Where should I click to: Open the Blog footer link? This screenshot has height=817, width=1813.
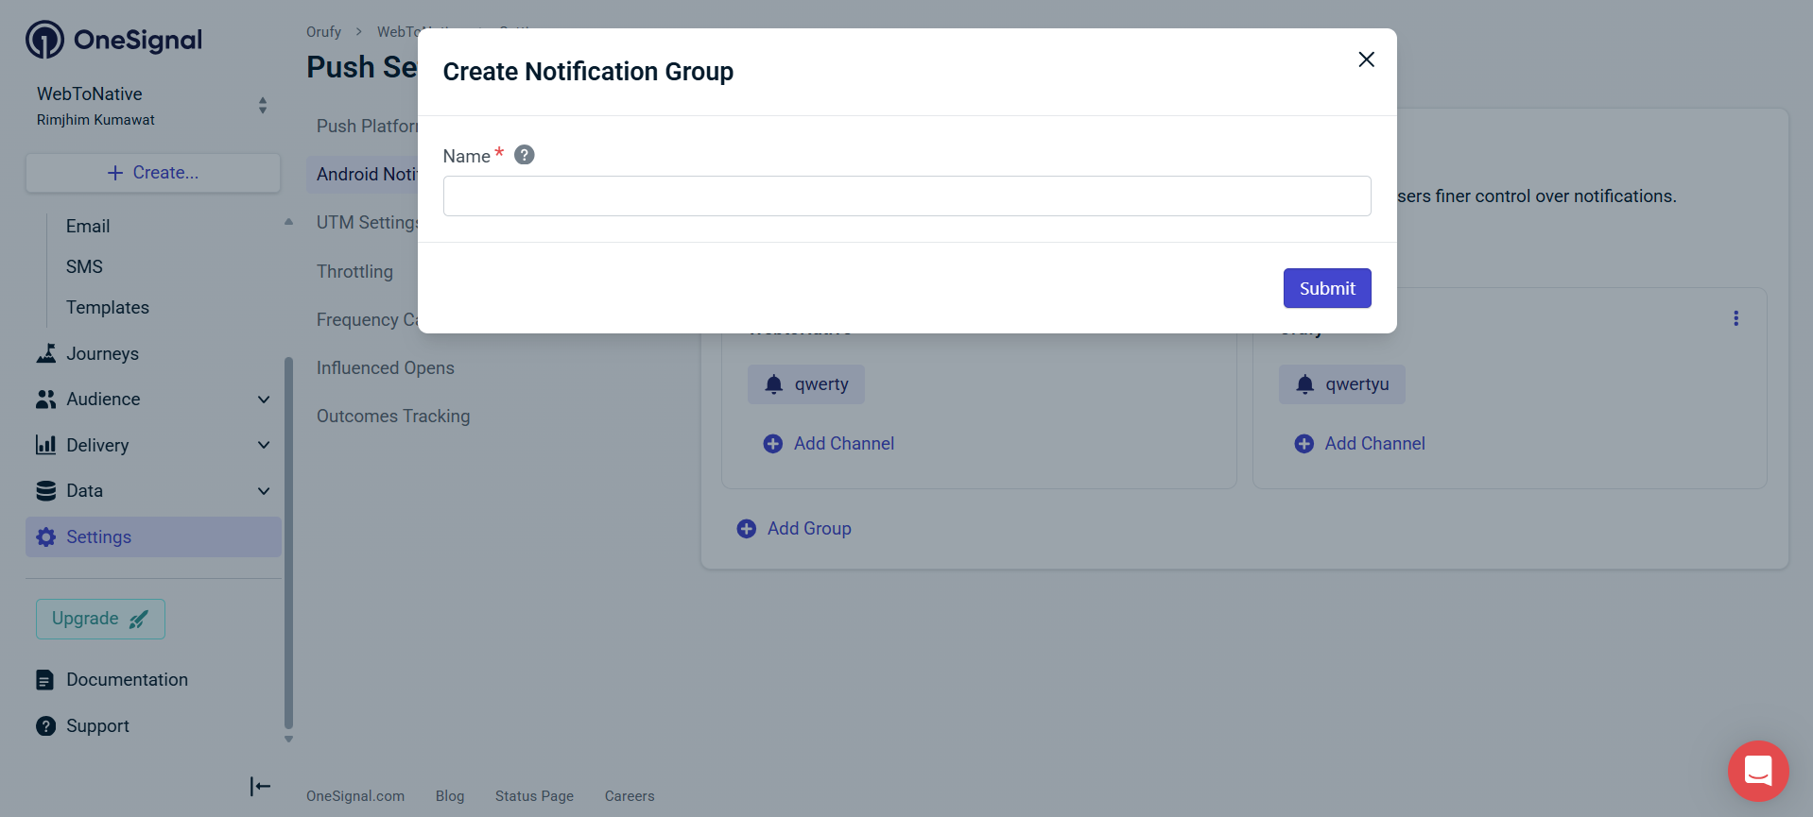(450, 796)
